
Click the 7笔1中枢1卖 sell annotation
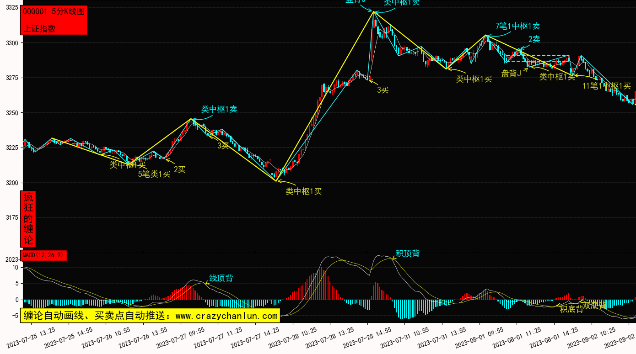tap(517, 26)
